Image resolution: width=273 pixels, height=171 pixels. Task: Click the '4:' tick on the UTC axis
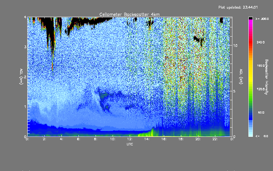pos(62,139)
